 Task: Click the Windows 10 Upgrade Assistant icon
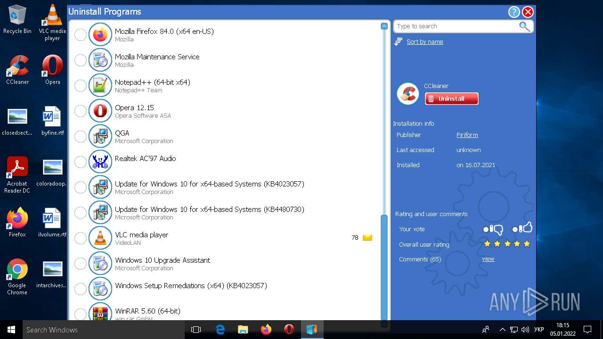coord(100,264)
